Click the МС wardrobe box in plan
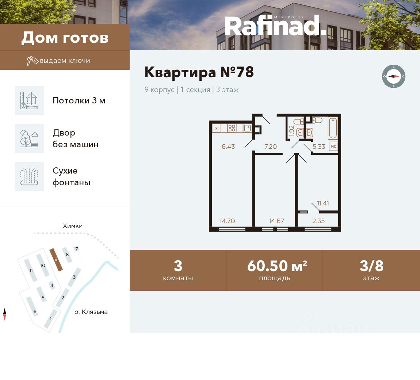 [x=333, y=146]
